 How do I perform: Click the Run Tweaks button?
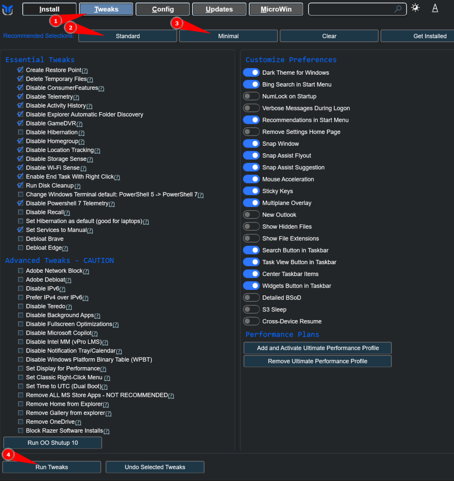coord(52,467)
